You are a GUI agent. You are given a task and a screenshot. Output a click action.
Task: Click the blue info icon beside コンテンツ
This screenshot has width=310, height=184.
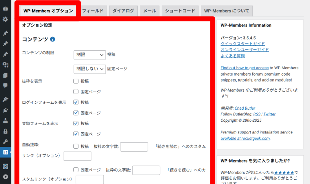53,39
